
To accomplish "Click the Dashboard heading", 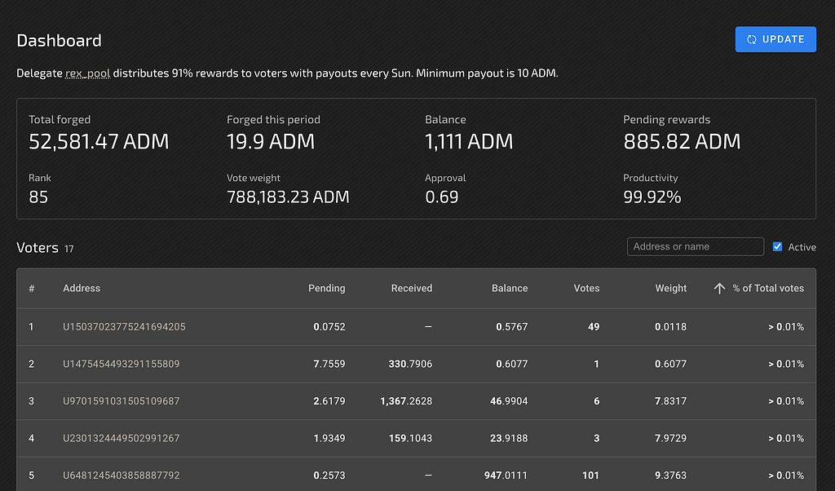I will pos(59,41).
